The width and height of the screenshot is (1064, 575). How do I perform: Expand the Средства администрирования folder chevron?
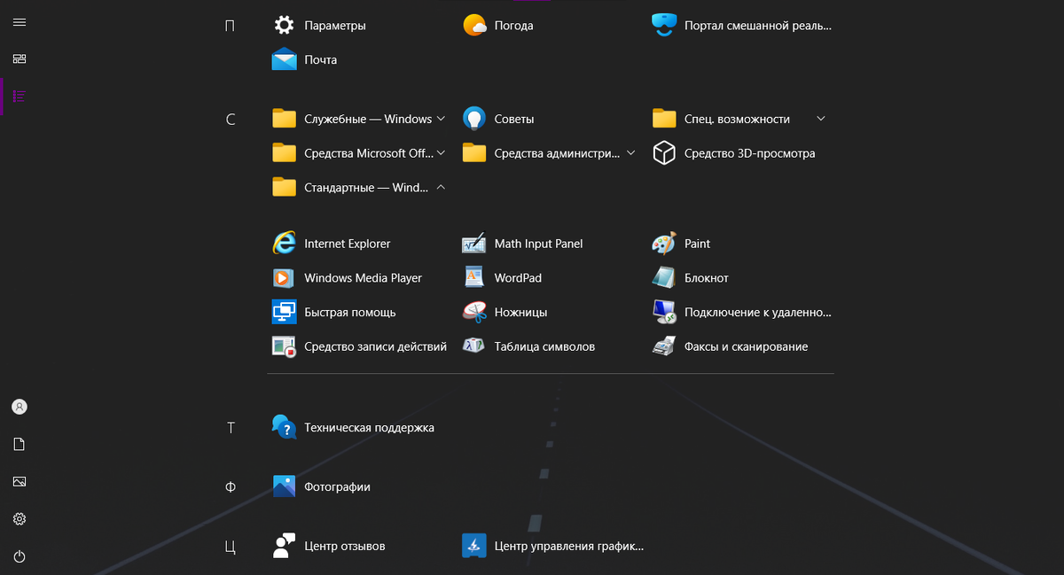[630, 153]
